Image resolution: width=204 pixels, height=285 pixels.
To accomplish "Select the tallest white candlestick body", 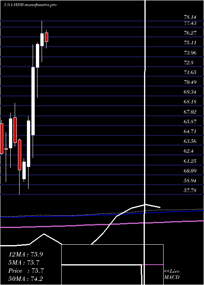I will [x=33, y=101].
